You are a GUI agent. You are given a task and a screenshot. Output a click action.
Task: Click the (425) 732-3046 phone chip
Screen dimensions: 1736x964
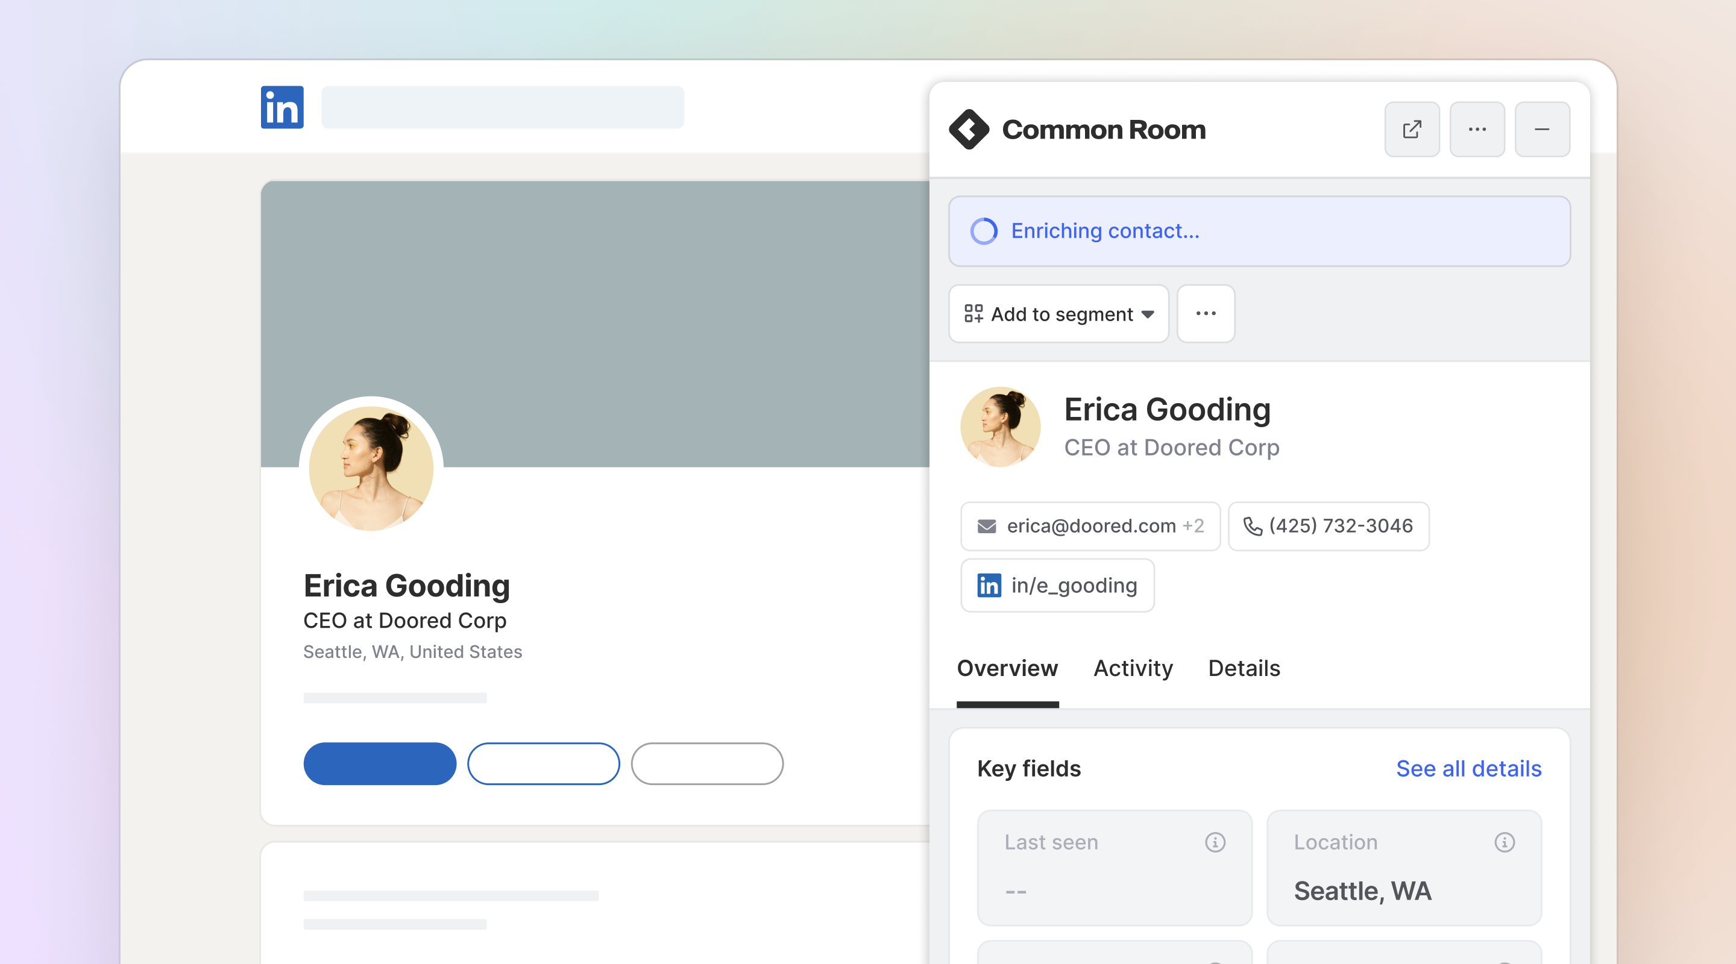[x=1327, y=526]
